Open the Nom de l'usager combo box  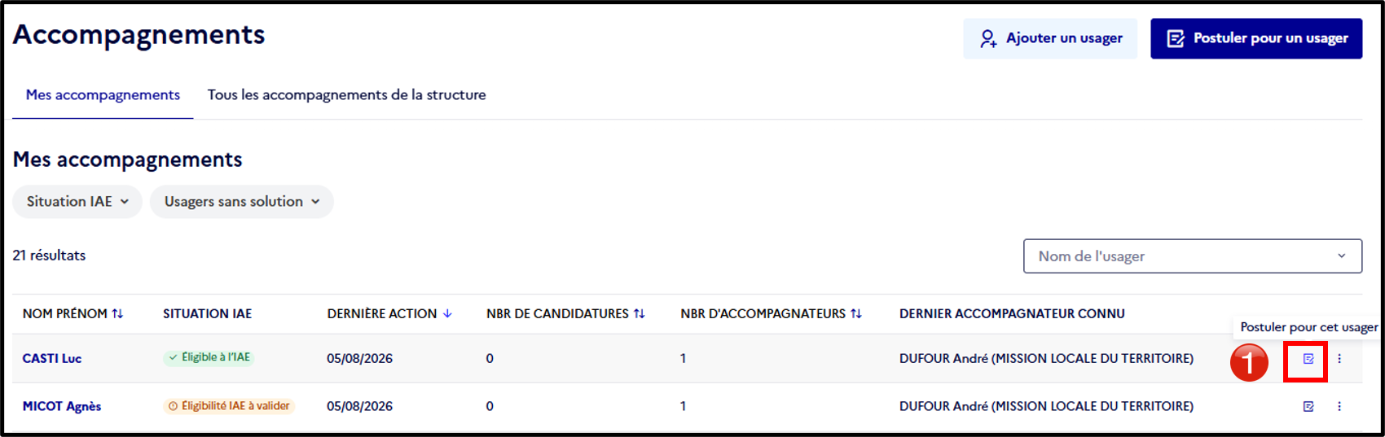click(x=1193, y=256)
